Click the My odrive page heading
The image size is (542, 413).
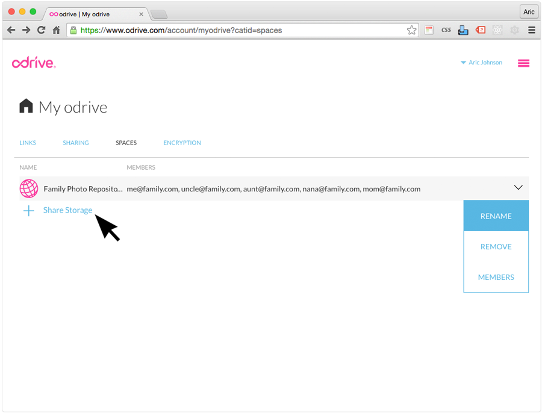pyautogui.click(x=73, y=108)
